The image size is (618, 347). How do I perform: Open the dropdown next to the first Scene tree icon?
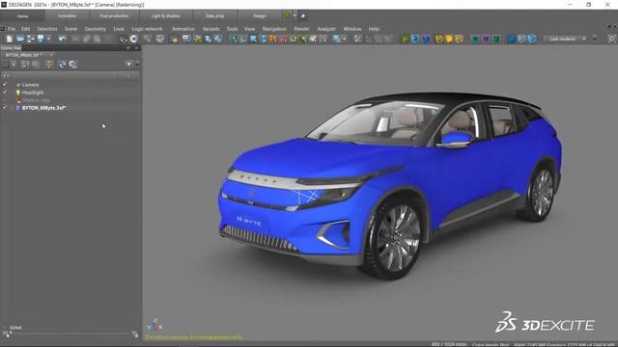coord(14,65)
